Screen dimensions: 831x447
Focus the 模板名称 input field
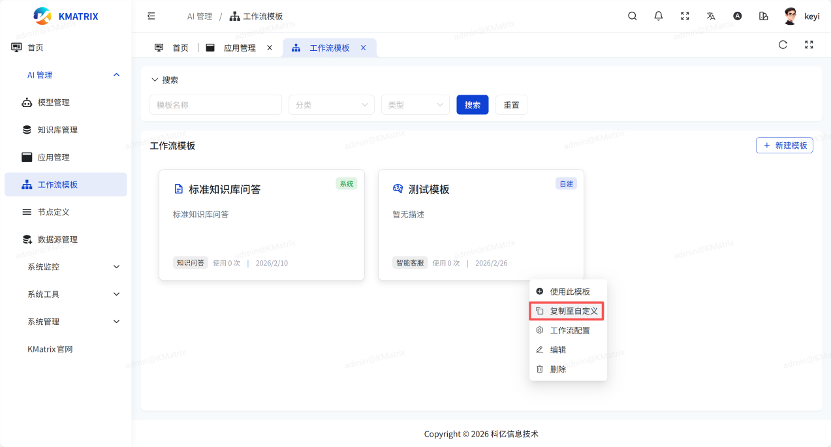pos(215,105)
